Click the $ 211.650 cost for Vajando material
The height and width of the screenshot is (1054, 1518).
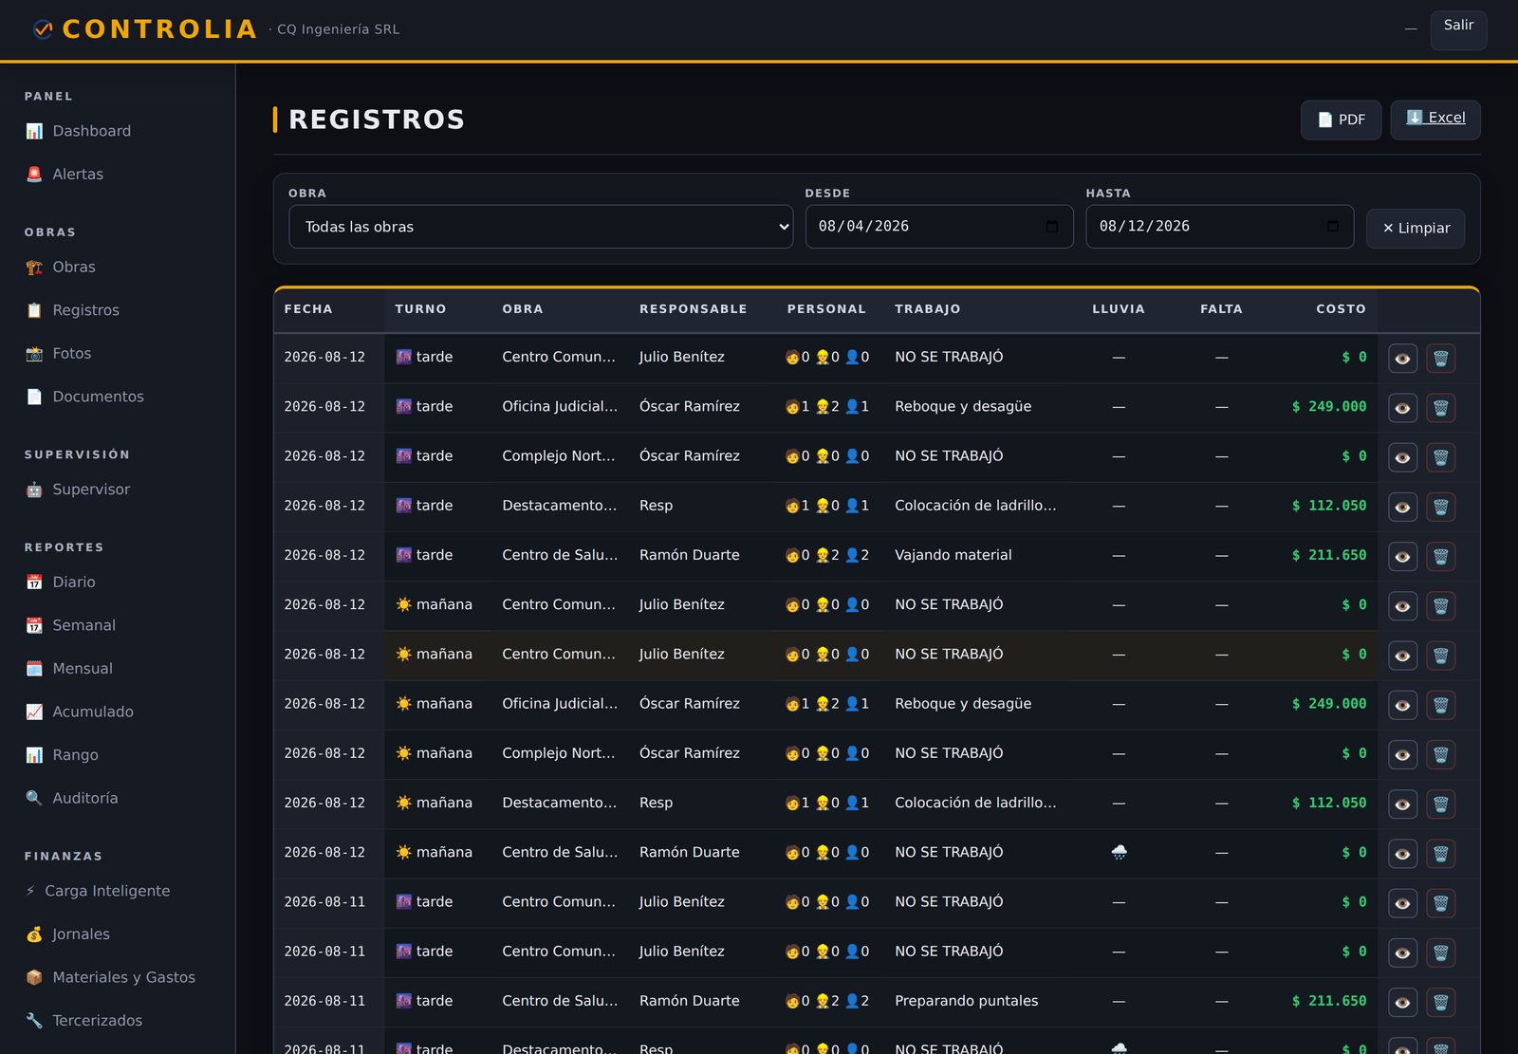[x=1329, y=555]
